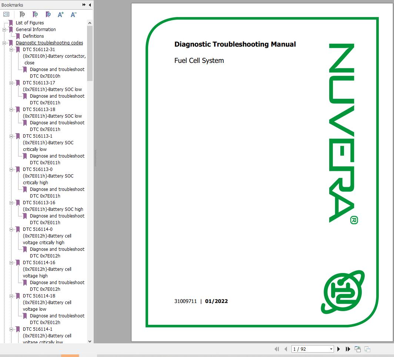Viewport: 394px width, 357px height.
Task: Open Diagnose and troubleshoot under DTC 516114-0
Action: (57, 252)
